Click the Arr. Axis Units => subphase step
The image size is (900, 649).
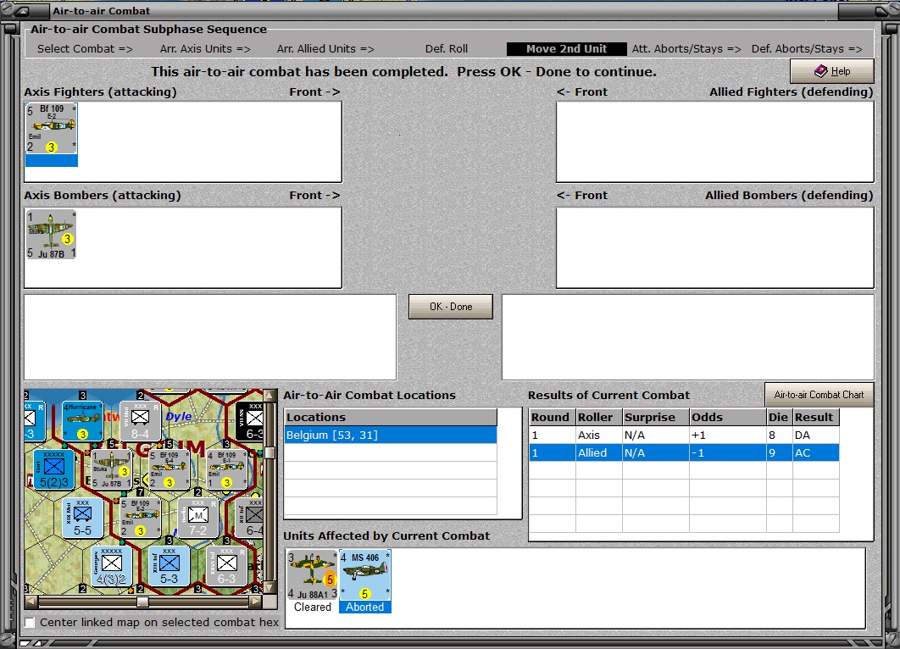tap(205, 49)
